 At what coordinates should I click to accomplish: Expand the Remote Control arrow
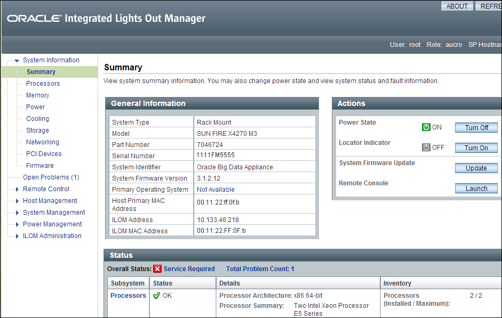[17, 189]
